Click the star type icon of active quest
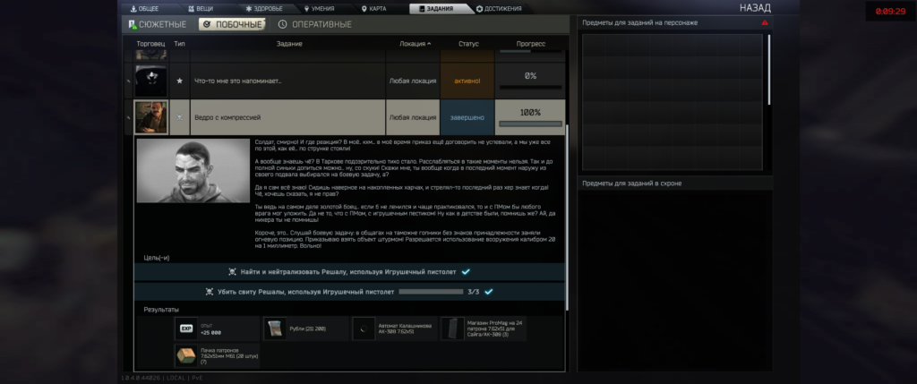The image size is (917, 384). click(x=180, y=81)
